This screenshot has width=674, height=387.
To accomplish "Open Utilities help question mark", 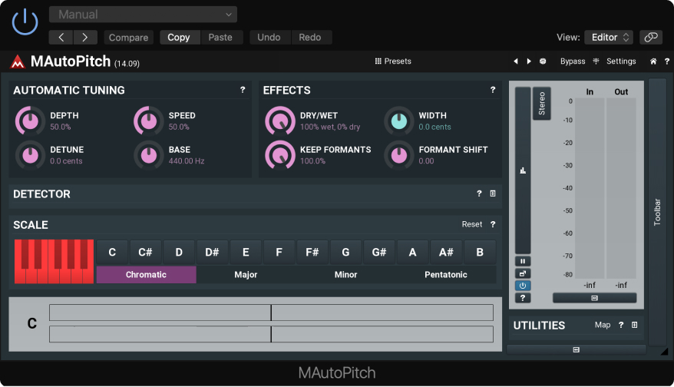I will coord(621,325).
